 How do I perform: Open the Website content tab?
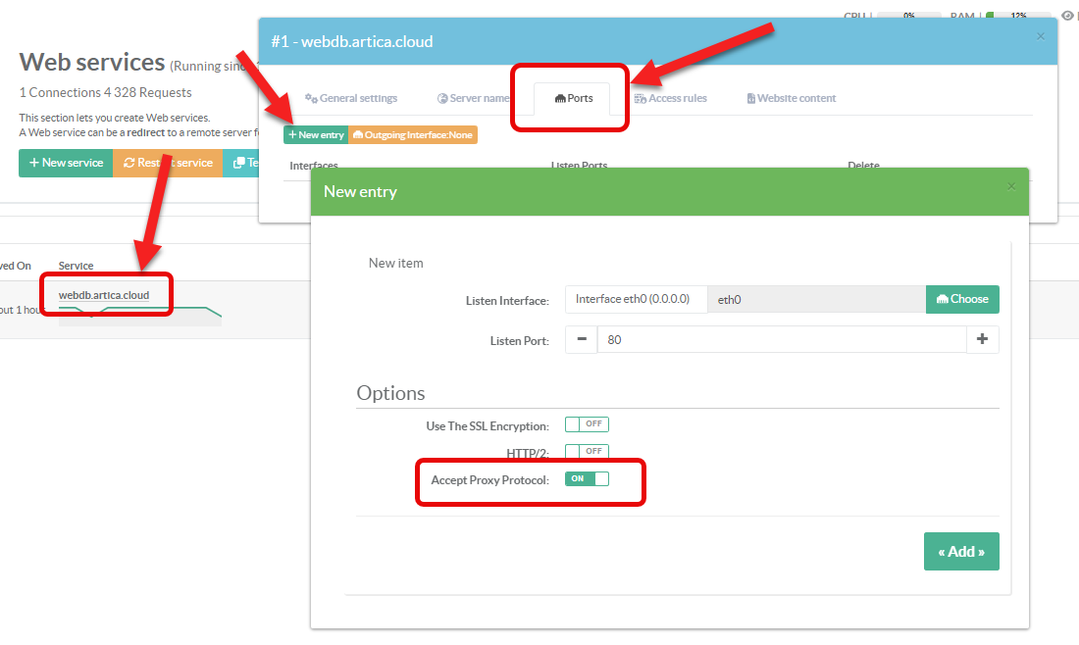[x=792, y=98]
